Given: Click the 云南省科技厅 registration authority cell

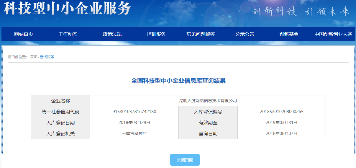Looking at the screenshot, I should point(134,133).
